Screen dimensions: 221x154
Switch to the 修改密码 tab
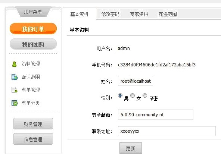click(x=110, y=14)
